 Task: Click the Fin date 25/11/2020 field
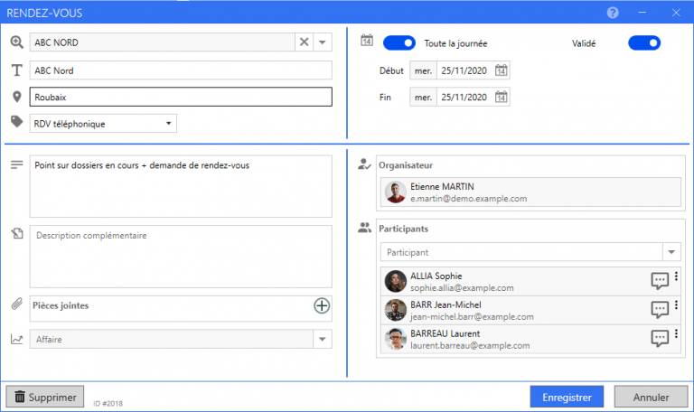click(x=464, y=97)
